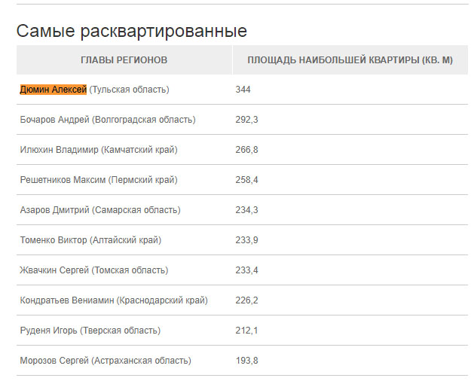
Task: Click the area value 266,8
Action: click(x=246, y=150)
